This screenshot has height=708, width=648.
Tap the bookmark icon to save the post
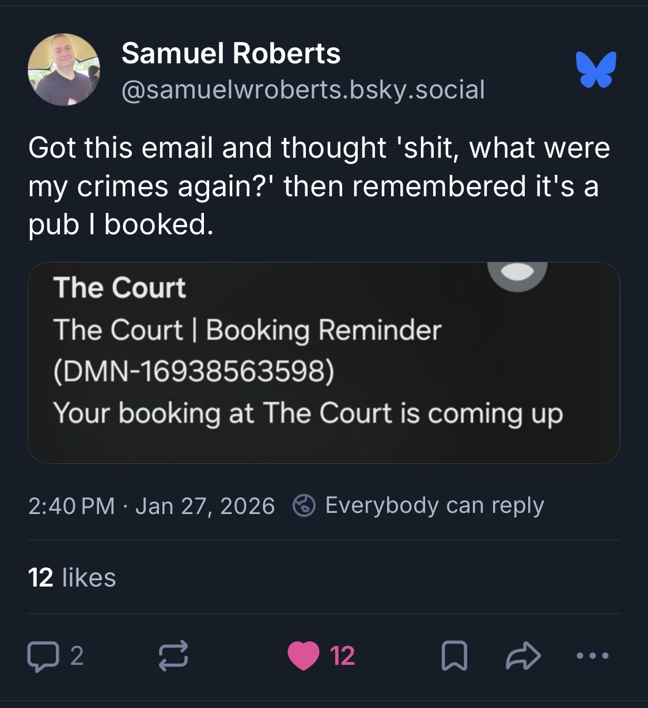coord(454,656)
